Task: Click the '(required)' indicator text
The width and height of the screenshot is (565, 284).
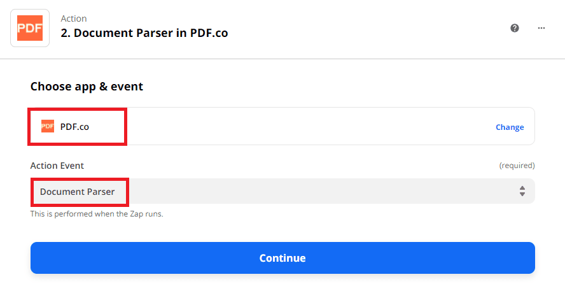Action: [x=517, y=166]
